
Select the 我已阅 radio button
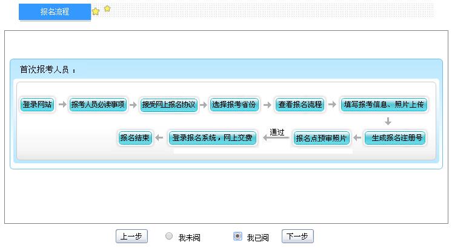pyautogui.click(x=238, y=237)
